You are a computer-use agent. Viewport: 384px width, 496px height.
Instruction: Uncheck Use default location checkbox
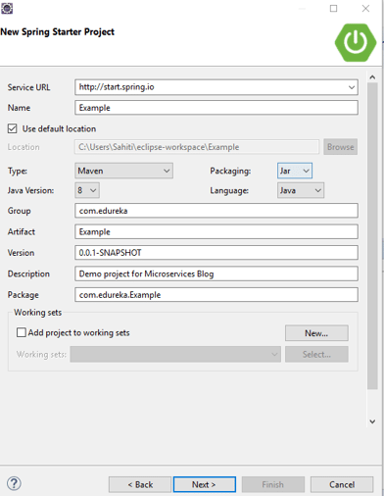13,128
